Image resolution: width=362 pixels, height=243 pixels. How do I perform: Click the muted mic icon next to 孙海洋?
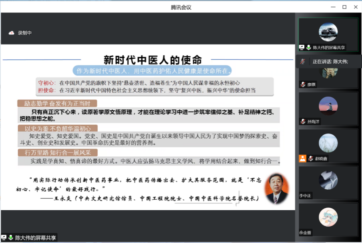point(303,121)
